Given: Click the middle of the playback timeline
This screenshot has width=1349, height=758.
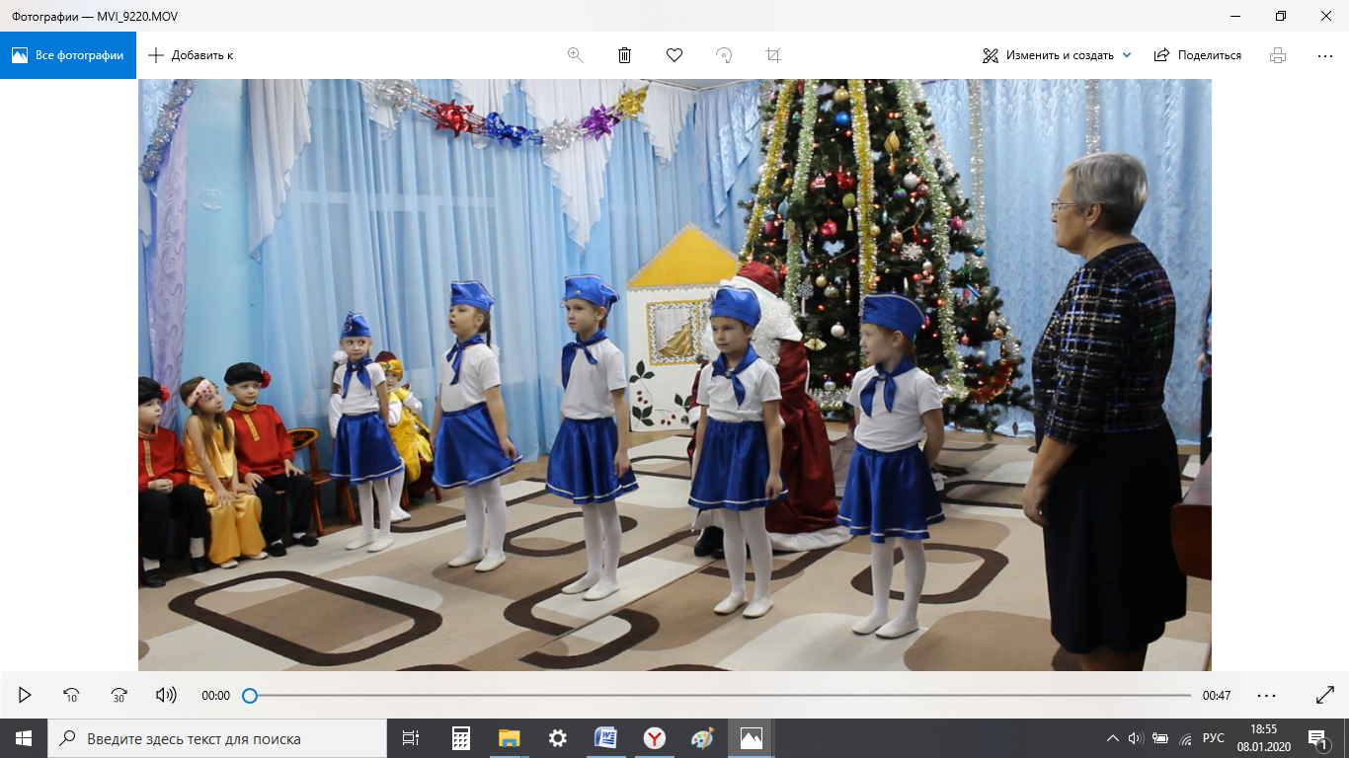Looking at the screenshot, I should coord(720,696).
